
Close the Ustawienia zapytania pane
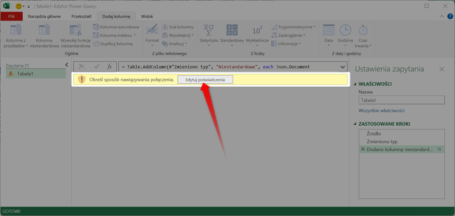tap(442, 69)
